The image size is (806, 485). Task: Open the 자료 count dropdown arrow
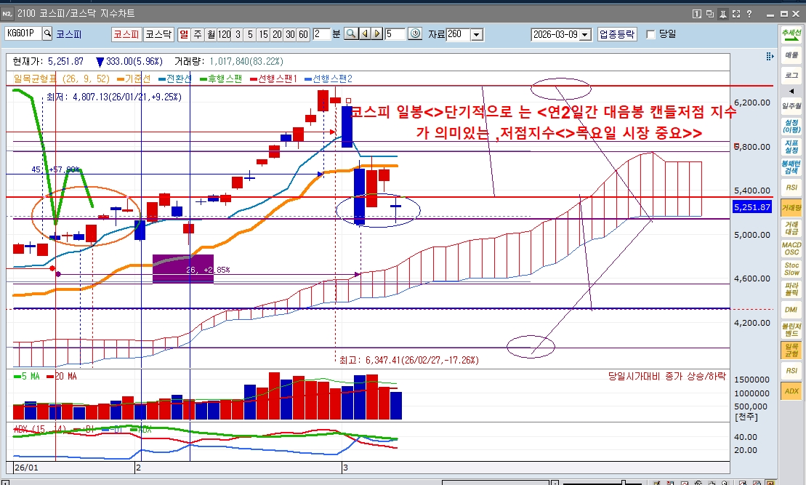(477, 34)
